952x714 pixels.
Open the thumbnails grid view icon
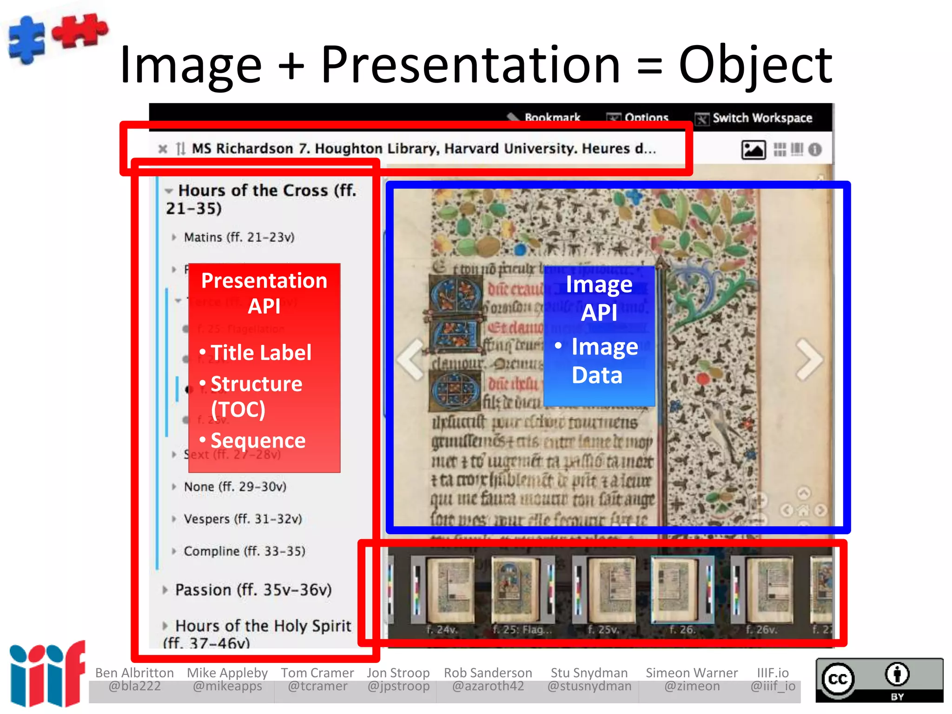(x=780, y=150)
